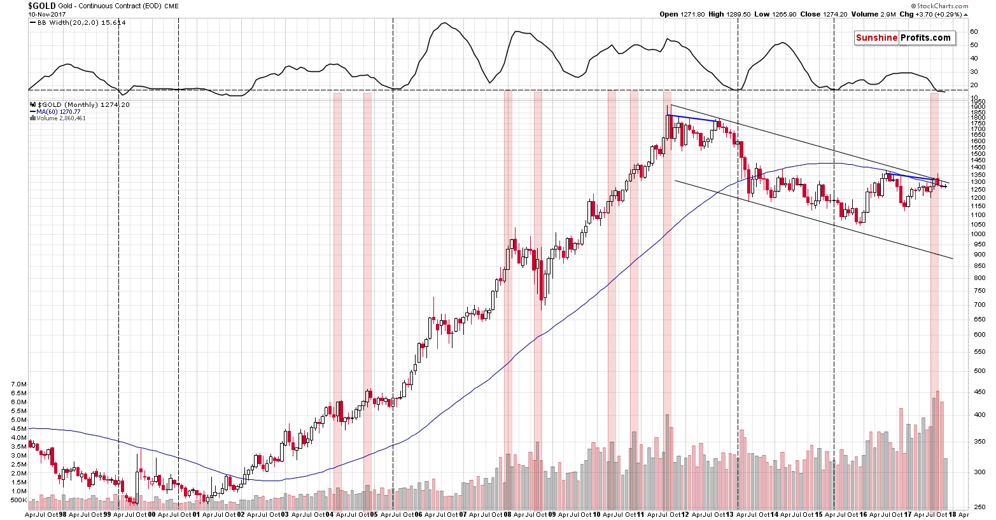Image resolution: width=996 pixels, height=520 pixels.
Task: Click the black BB Width line marker
Action: (33, 22)
